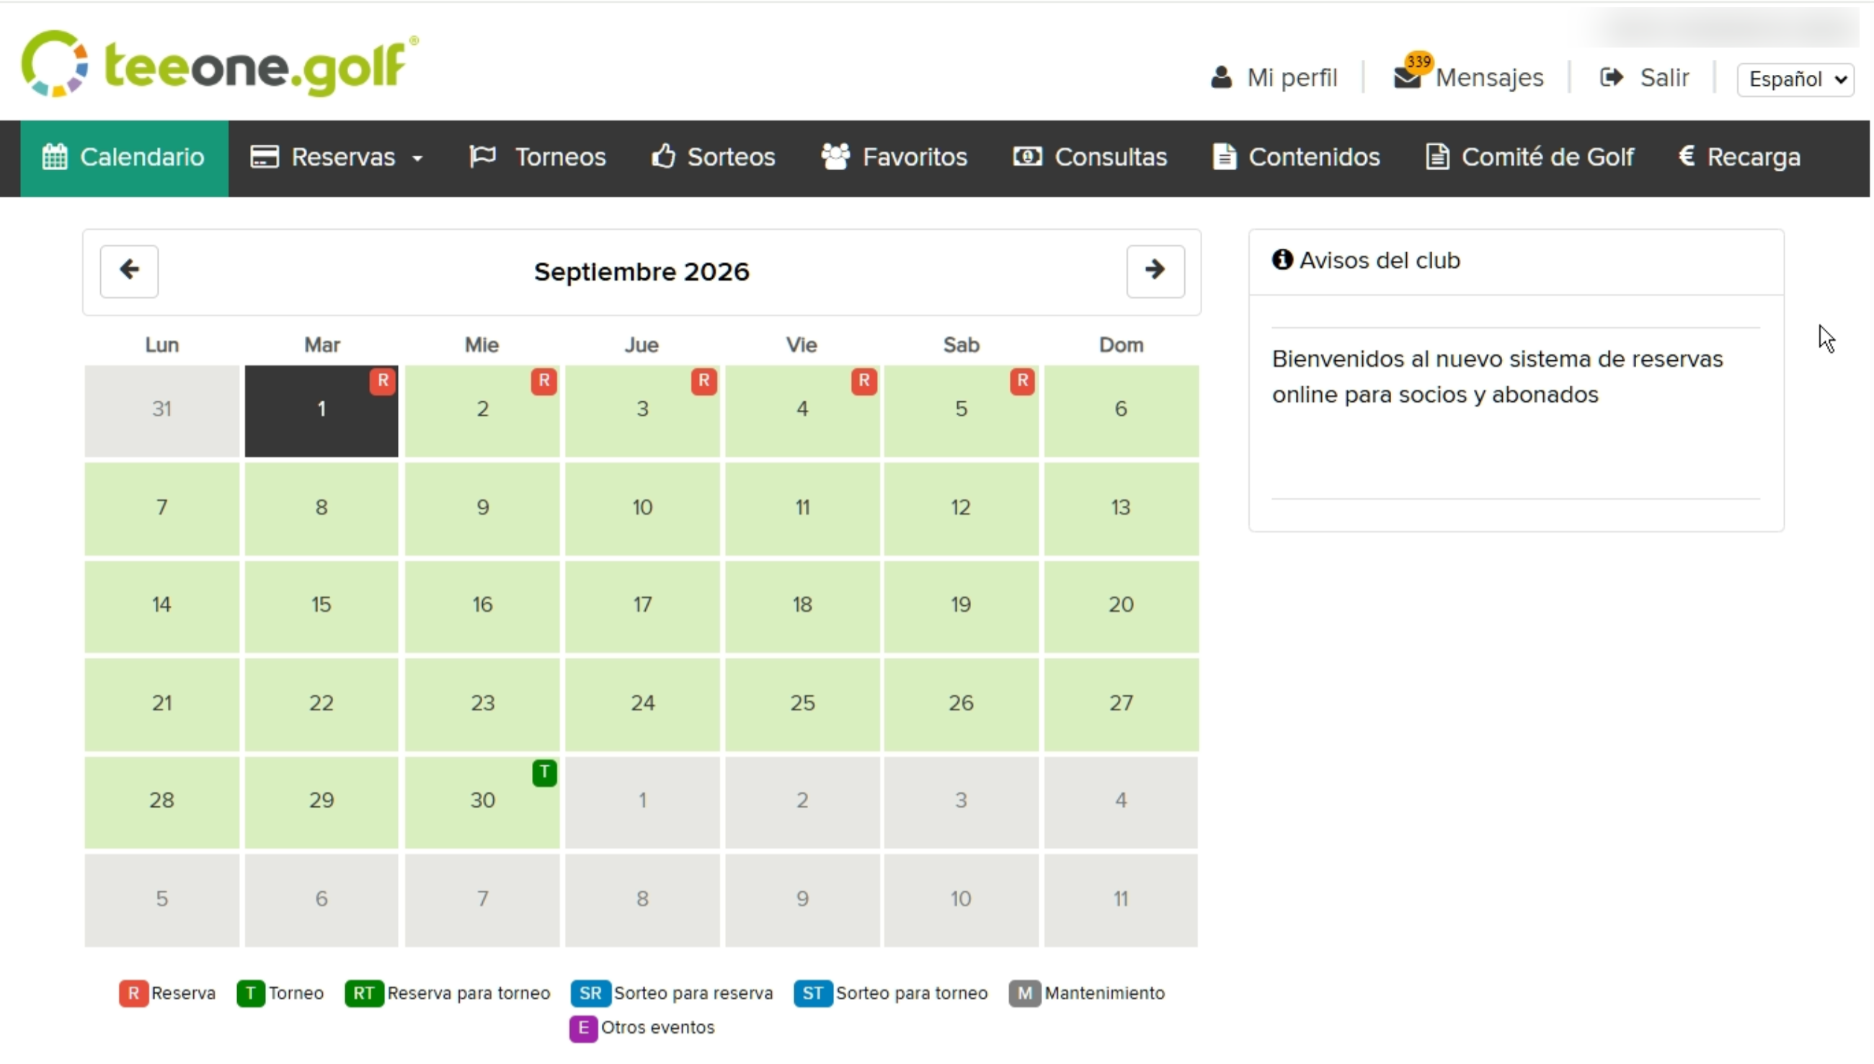
Task: Select September 10 in the calendar
Action: click(642, 508)
